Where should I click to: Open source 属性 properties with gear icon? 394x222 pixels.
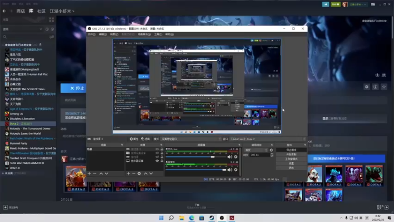point(134,139)
